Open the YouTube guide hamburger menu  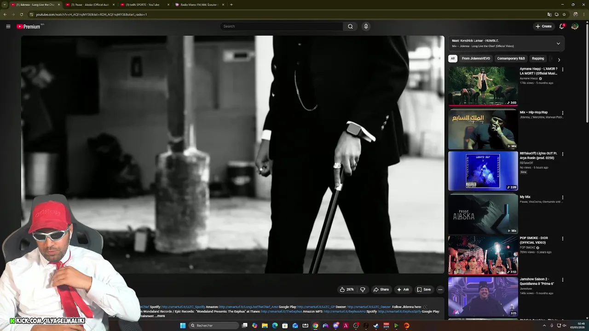[x=8, y=26]
